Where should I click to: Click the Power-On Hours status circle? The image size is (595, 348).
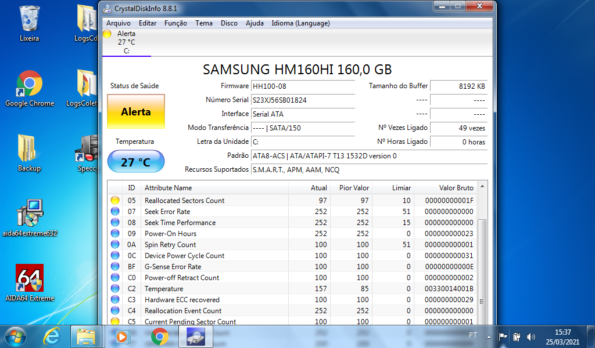(x=115, y=233)
